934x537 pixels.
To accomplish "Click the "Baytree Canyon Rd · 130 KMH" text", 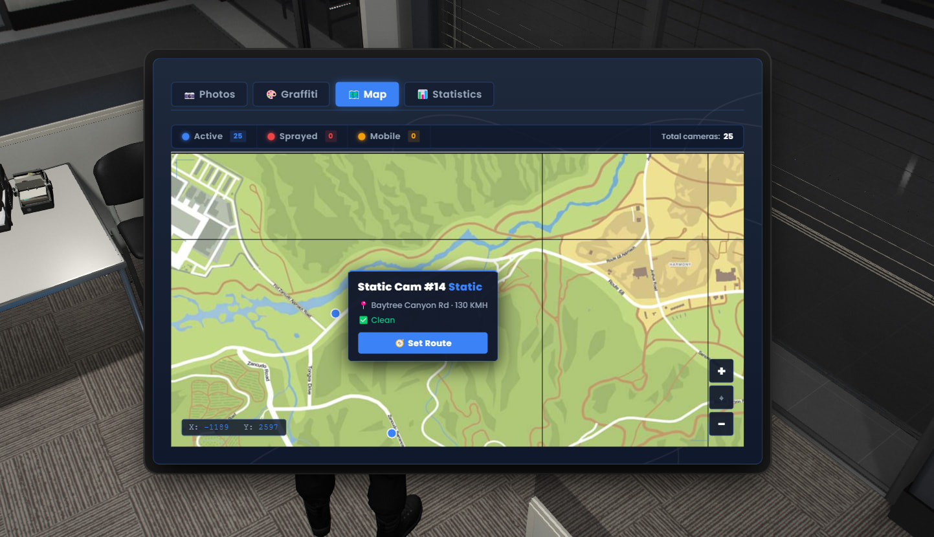I will point(429,305).
